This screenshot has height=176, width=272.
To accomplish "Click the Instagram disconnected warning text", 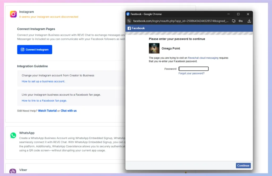I will (x=49, y=17).
